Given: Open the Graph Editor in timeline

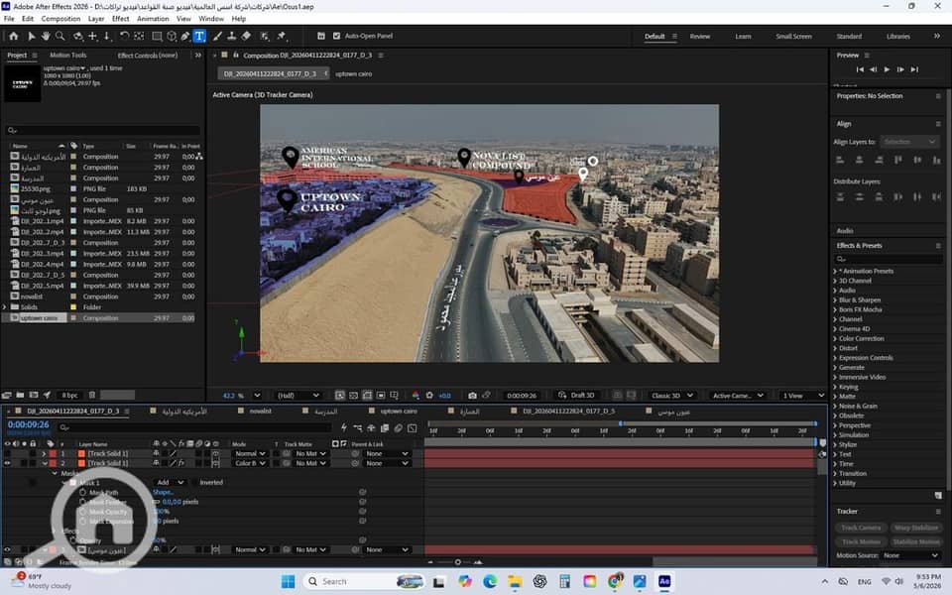Looking at the screenshot, I should (413, 428).
